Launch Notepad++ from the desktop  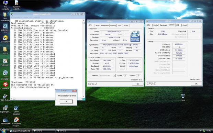pos(5,62)
